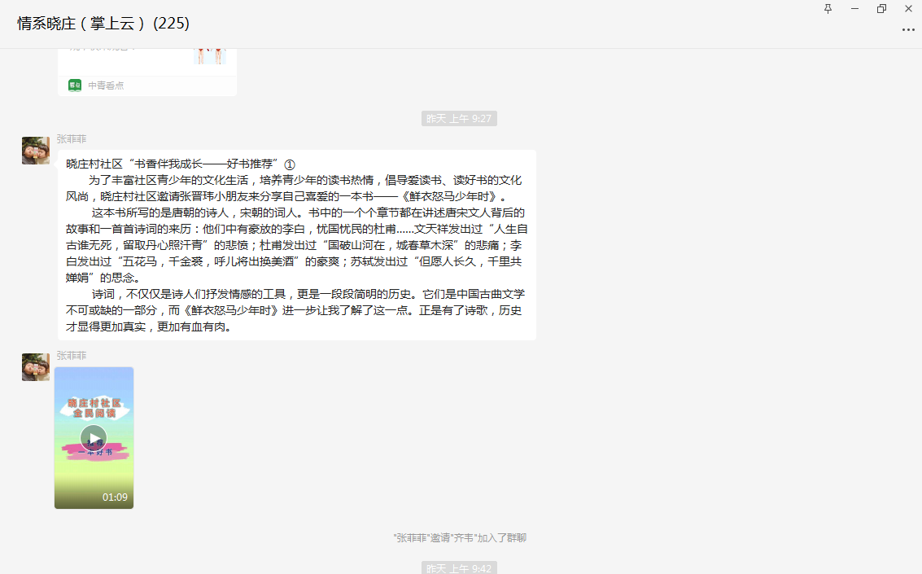This screenshot has width=922, height=574.
Task: Close the chat window
Action: pos(908,9)
